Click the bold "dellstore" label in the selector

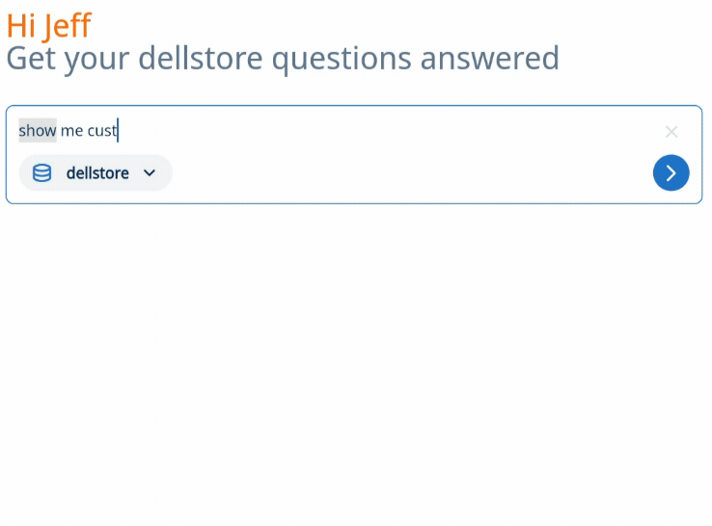tap(97, 173)
